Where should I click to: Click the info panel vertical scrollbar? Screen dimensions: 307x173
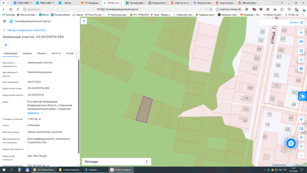coord(79,107)
